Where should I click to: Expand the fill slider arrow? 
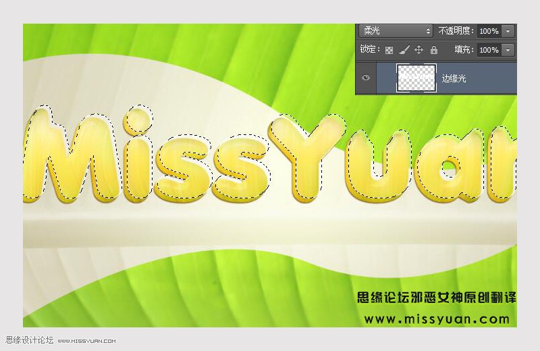[508, 50]
